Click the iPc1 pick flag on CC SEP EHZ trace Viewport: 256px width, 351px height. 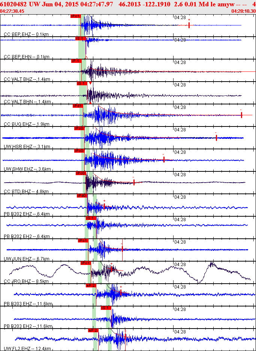(x=75, y=16)
